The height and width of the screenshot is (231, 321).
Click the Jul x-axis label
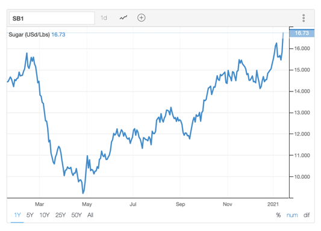click(133, 204)
